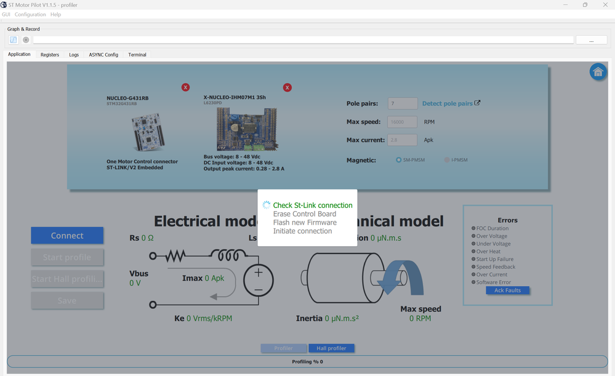Switch to the ASYNC Config tab

(x=103, y=55)
